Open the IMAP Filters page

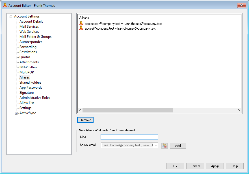pos(28,67)
